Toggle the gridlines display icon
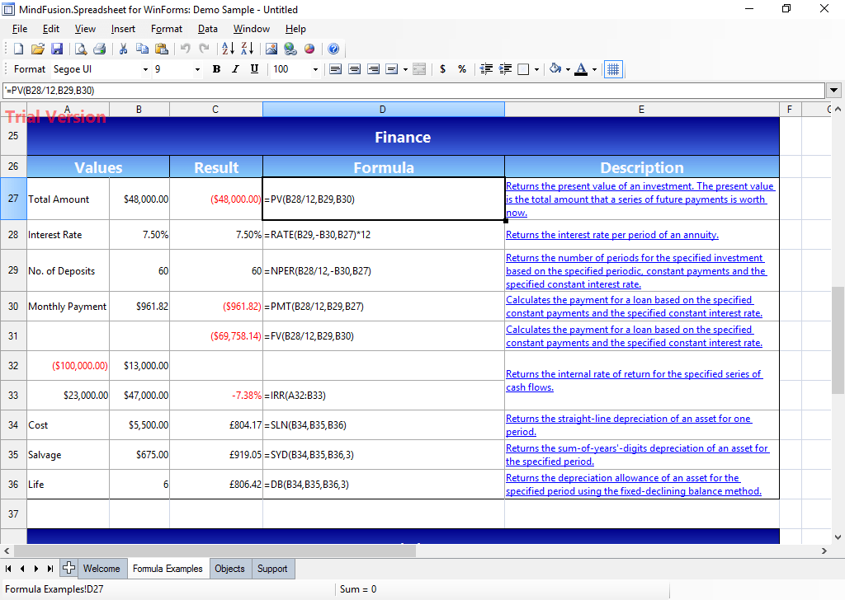845x600 pixels. coord(612,69)
